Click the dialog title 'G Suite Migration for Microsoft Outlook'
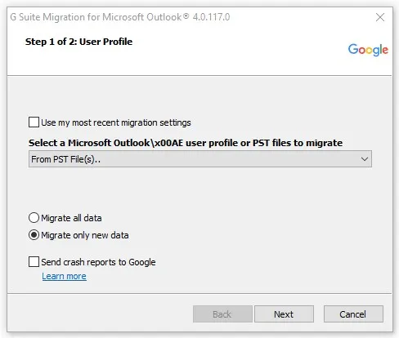The width and height of the screenshot is (399, 338). tap(120, 17)
